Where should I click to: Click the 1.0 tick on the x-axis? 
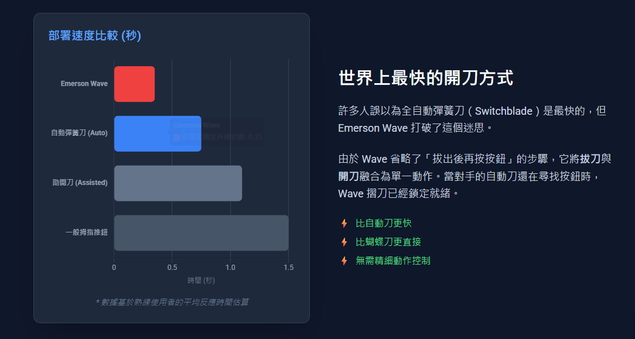pyautogui.click(x=230, y=268)
